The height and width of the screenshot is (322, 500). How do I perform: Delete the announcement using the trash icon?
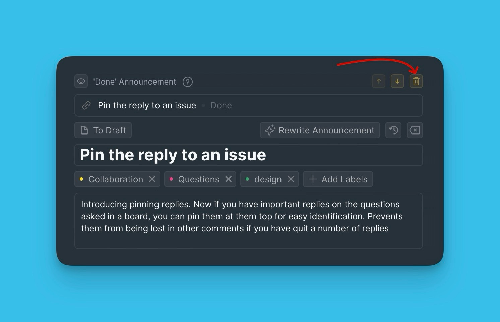tap(416, 81)
